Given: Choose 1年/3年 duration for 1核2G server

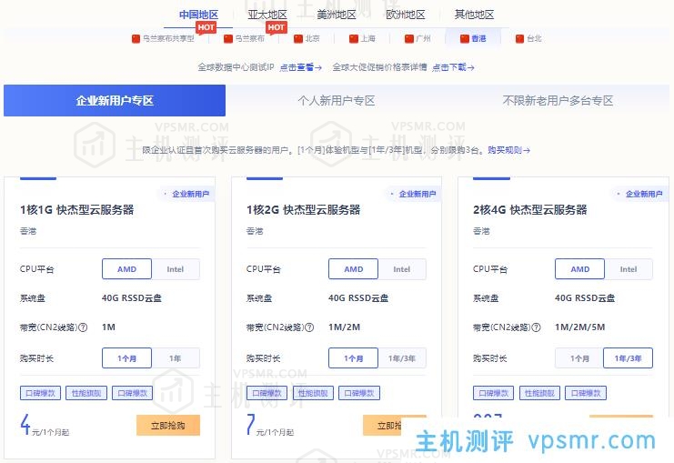Looking at the screenshot, I should coord(402,358).
